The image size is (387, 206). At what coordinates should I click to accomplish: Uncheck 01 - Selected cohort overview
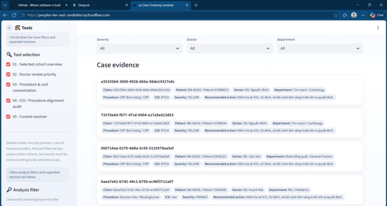(8, 64)
